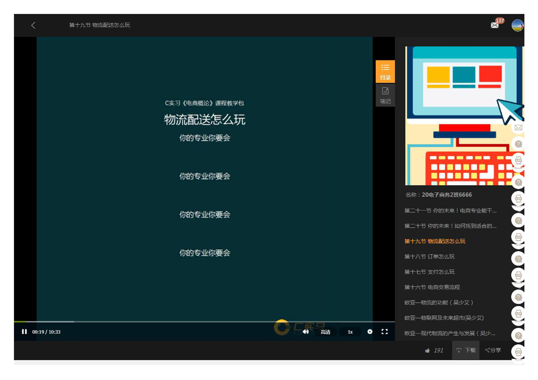
Task: Open the 高清 video quality selector
Action: [326, 332]
